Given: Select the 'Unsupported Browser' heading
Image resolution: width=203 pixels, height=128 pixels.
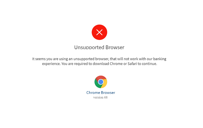Looking at the screenshot, I should [99, 47].
